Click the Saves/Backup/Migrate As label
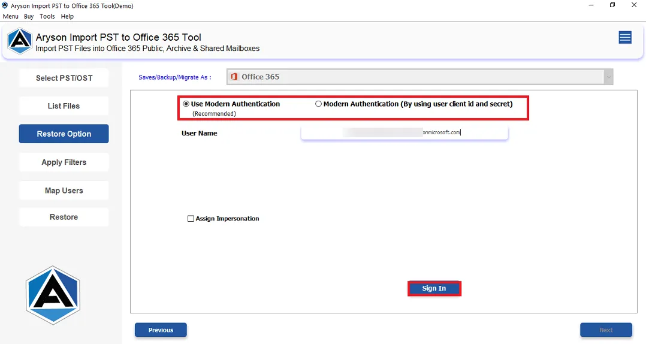The image size is (646, 344). 175,77
